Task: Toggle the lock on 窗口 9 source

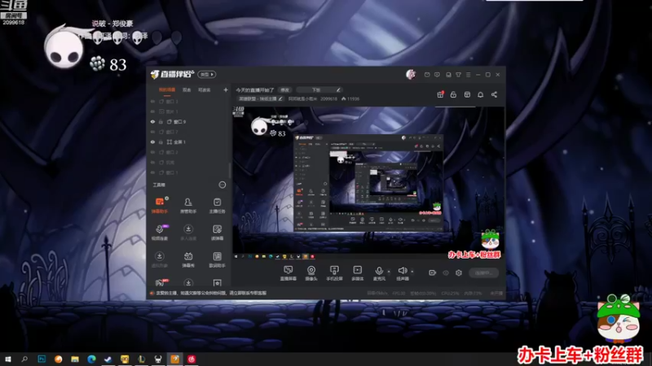Action: point(161,121)
